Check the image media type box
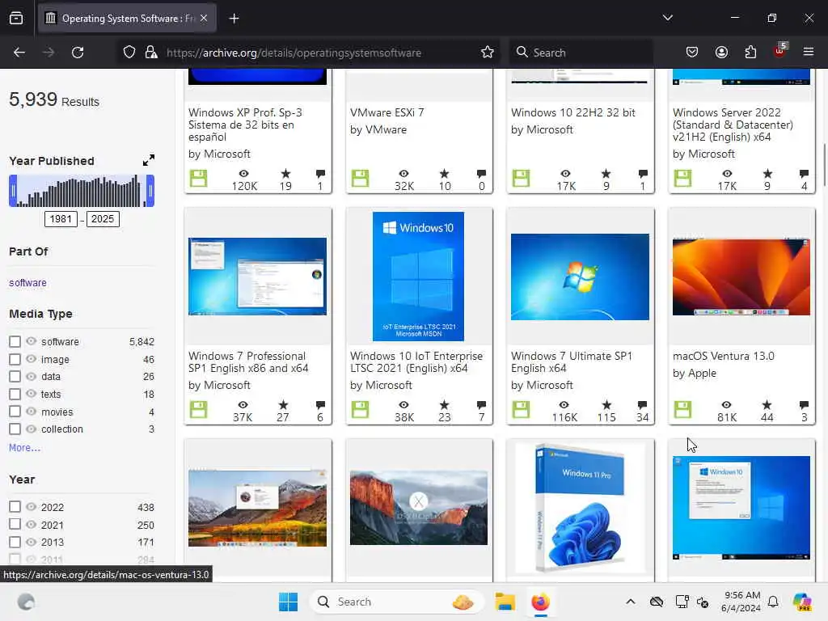 pyautogui.click(x=15, y=359)
